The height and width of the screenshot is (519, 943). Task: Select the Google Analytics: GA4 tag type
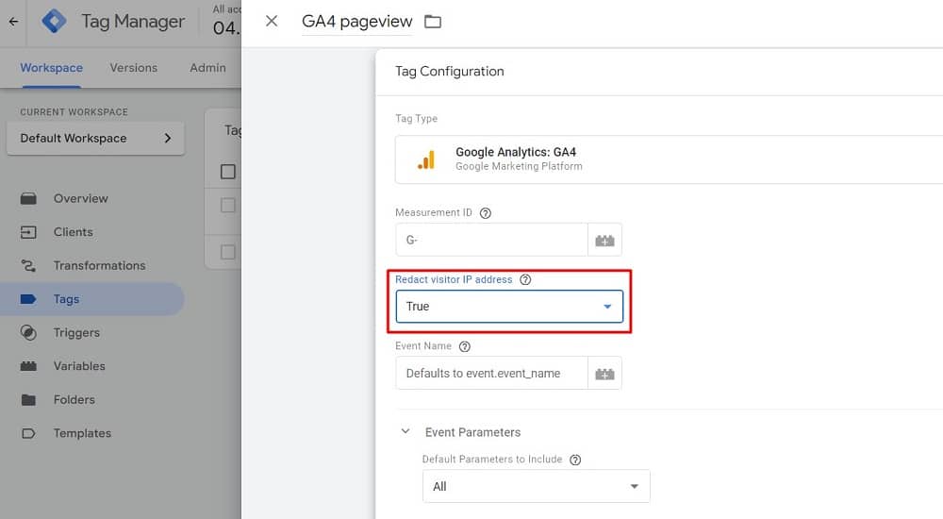coord(669,159)
